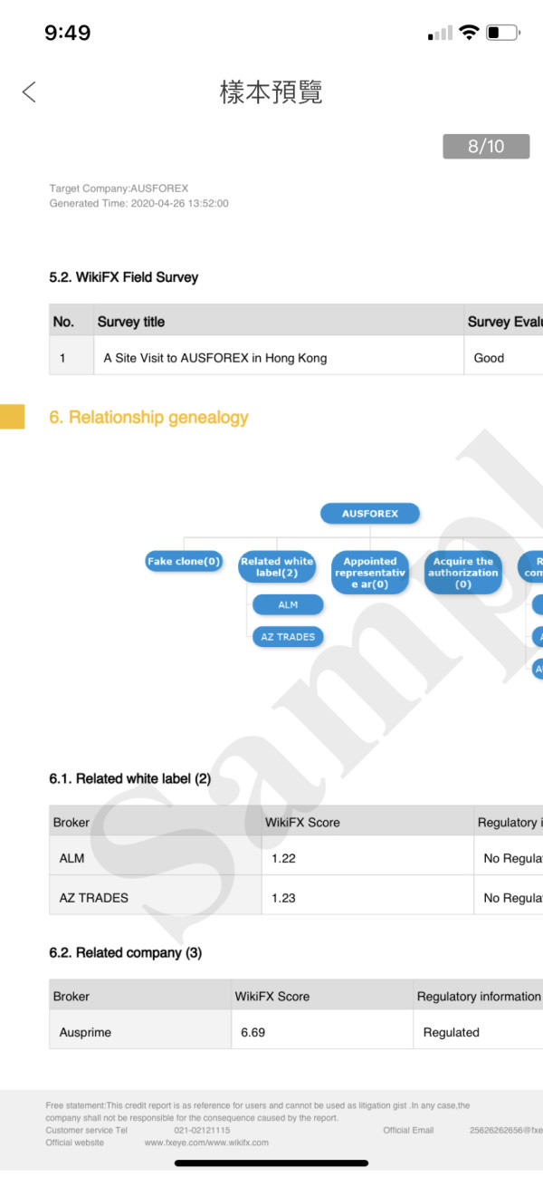Viewport: 543px width, 1177px height.
Task: Tap the WikiFX Score header in white label table
Action: tap(302, 822)
